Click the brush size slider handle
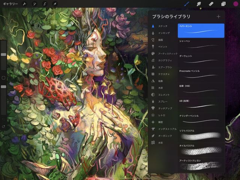 pyautogui.click(x=3, y=54)
